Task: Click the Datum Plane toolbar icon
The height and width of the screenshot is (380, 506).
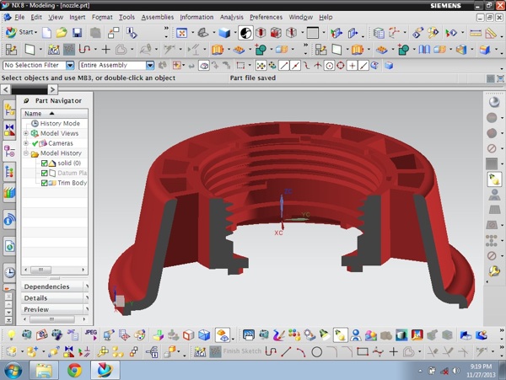Action: tap(30, 50)
